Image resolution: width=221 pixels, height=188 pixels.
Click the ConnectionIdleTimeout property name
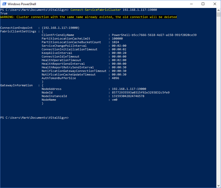[x=60, y=57]
